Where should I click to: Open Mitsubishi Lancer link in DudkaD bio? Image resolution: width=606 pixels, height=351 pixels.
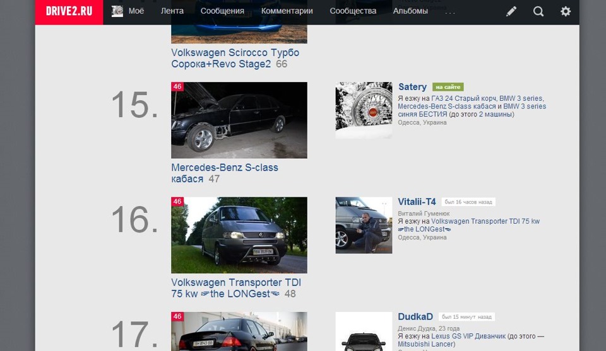pyautogui.click(x=426, y=344)
